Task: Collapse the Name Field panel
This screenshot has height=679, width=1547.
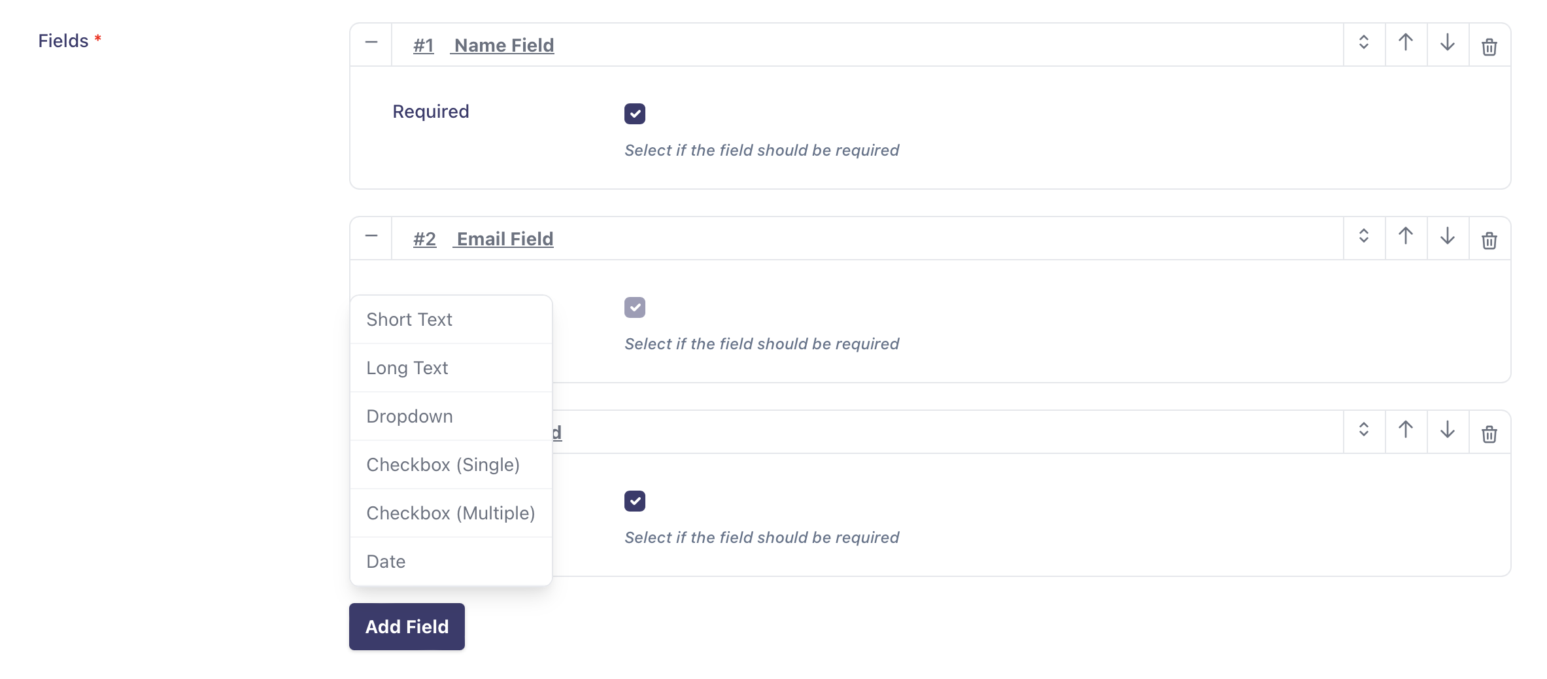Action: point(371,43)
